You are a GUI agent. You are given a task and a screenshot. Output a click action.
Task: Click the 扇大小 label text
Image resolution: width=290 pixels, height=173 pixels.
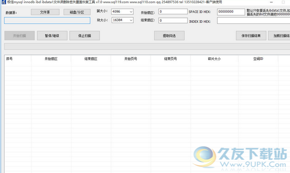[x=102, y=11]
